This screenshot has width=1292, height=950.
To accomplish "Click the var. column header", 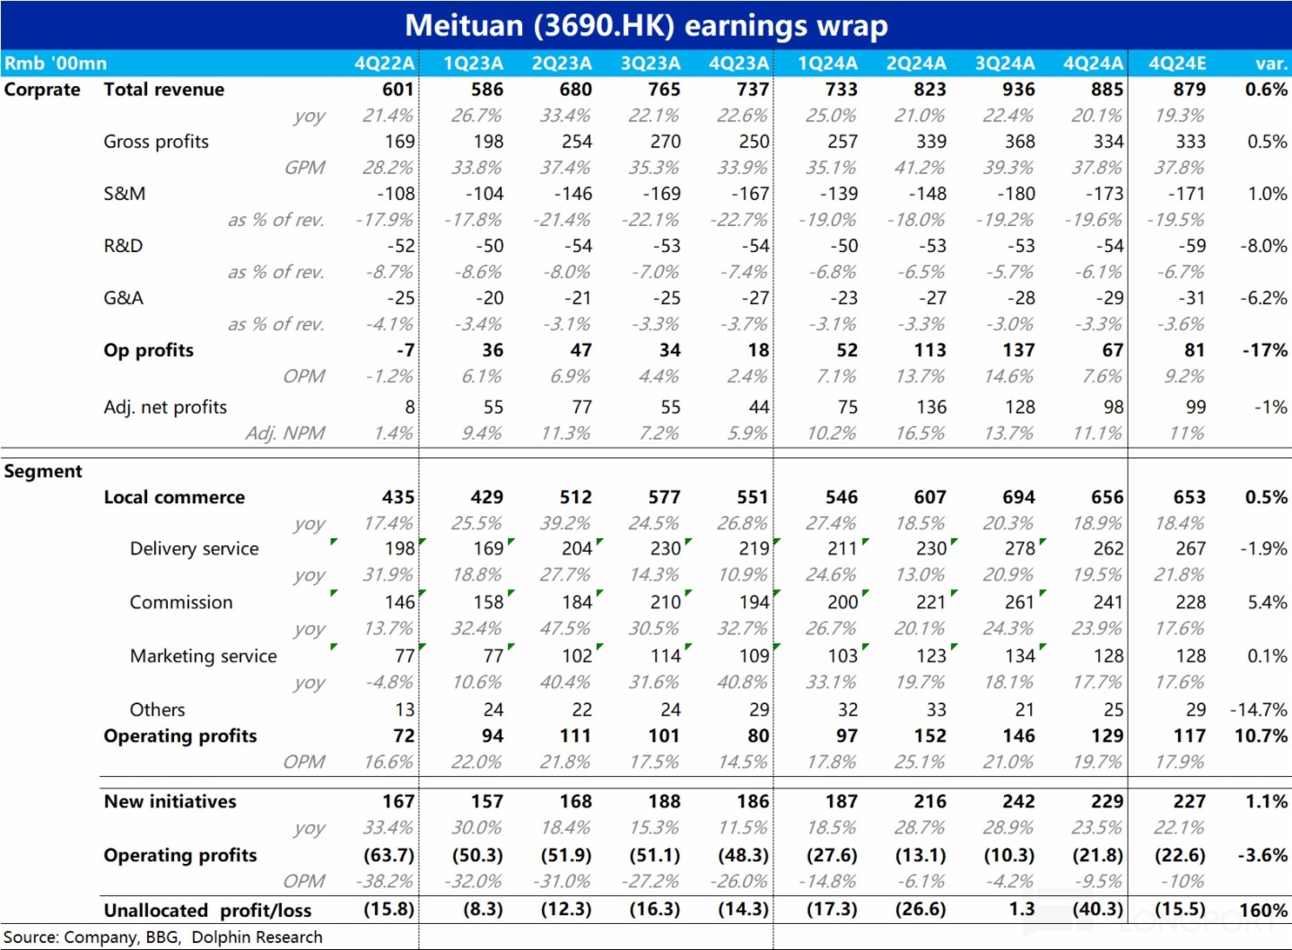I will pyautogui.click(x=1270, y=64).
